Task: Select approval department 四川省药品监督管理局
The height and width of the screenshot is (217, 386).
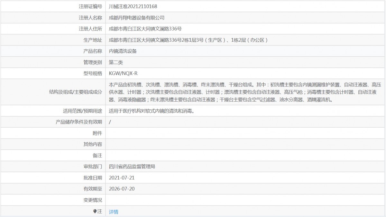Action: click(132, 166)
